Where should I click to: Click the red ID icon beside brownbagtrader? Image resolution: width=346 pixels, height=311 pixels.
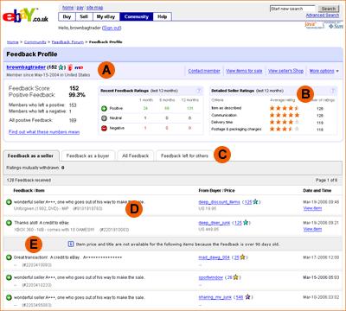point(70,68)
